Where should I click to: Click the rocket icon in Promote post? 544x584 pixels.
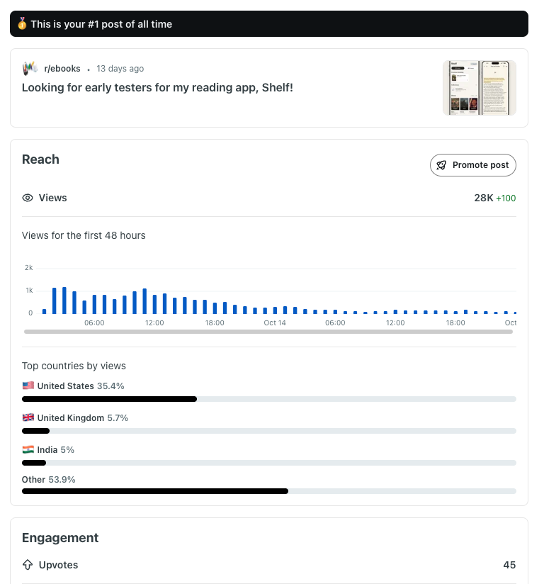click(441, 165)
